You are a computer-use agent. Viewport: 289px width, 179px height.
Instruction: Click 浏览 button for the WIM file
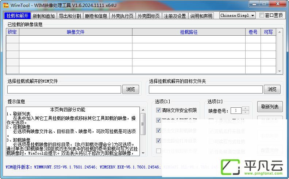point(131,89)
